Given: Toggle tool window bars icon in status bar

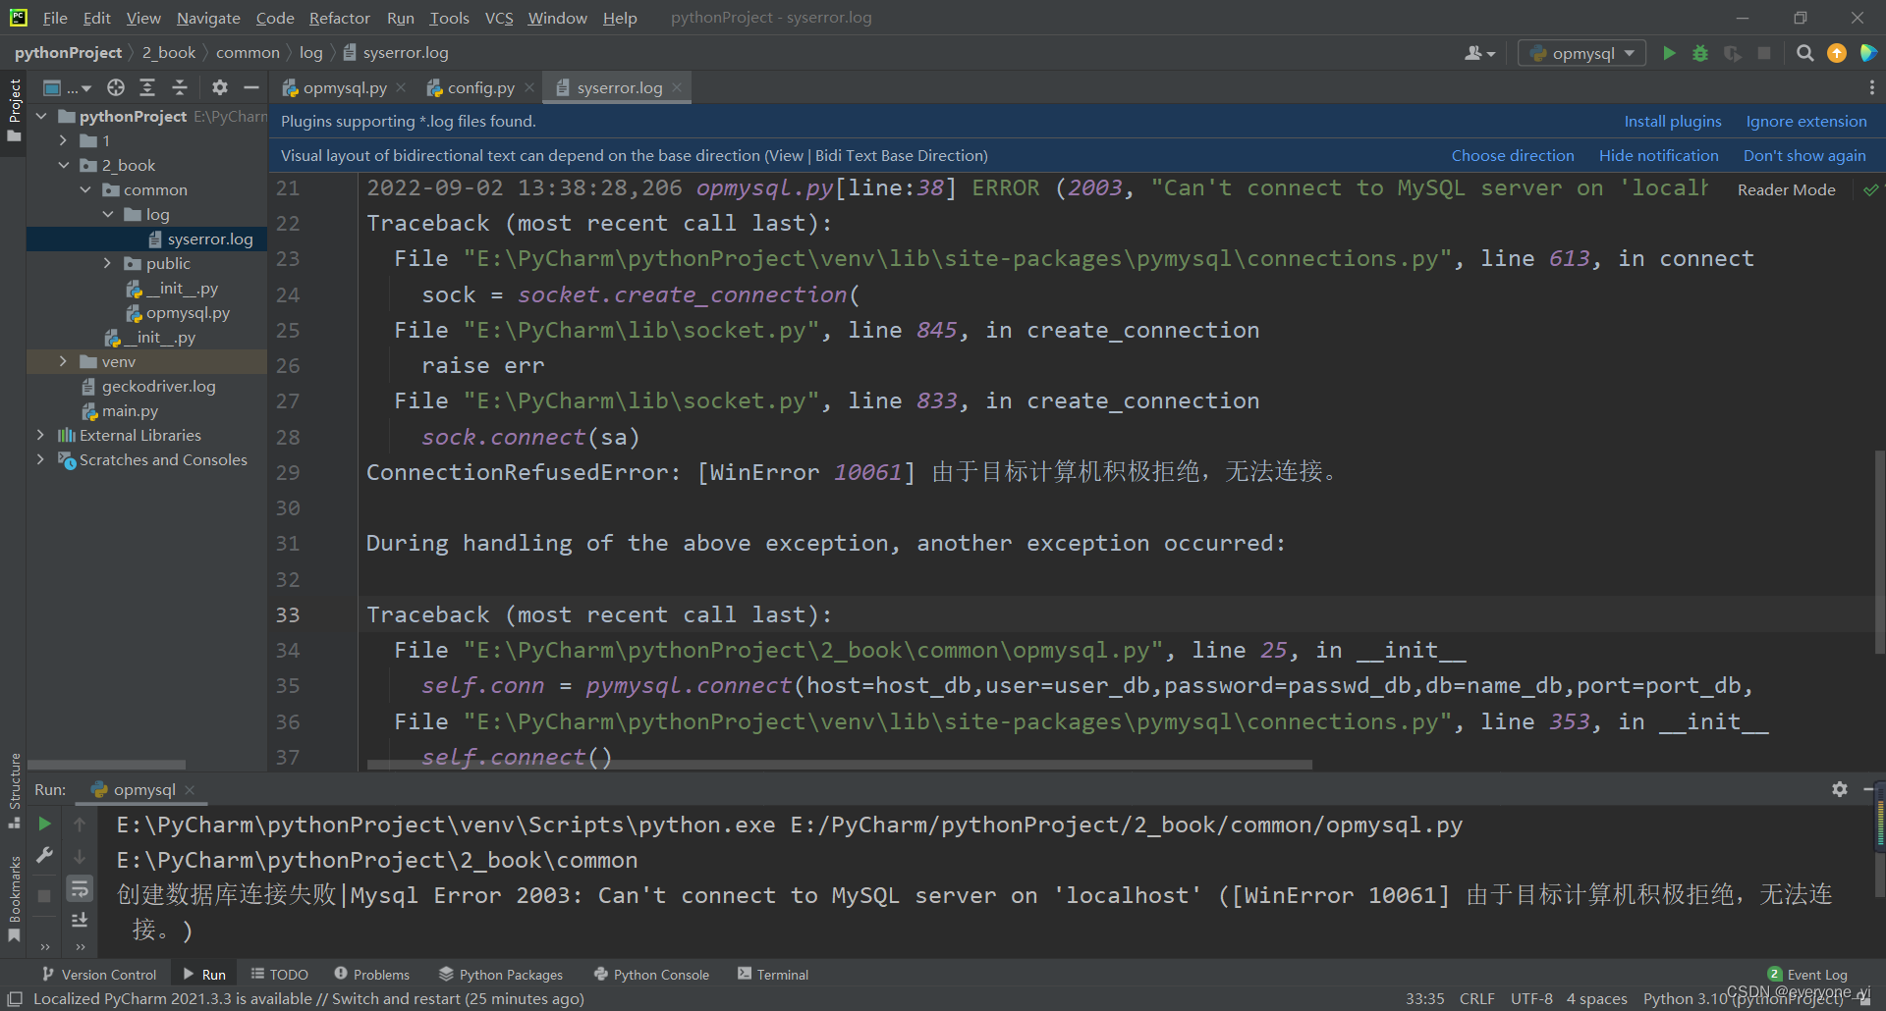Looking at the screenshot, I should [15, 998].
